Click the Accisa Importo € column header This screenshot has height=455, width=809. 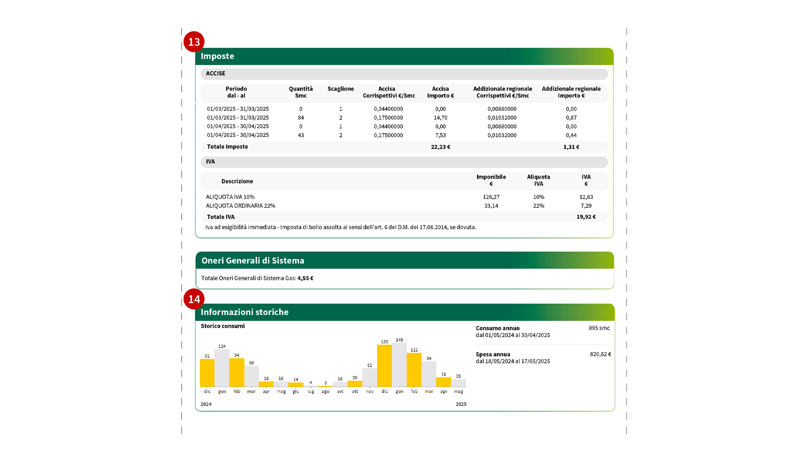440,92
